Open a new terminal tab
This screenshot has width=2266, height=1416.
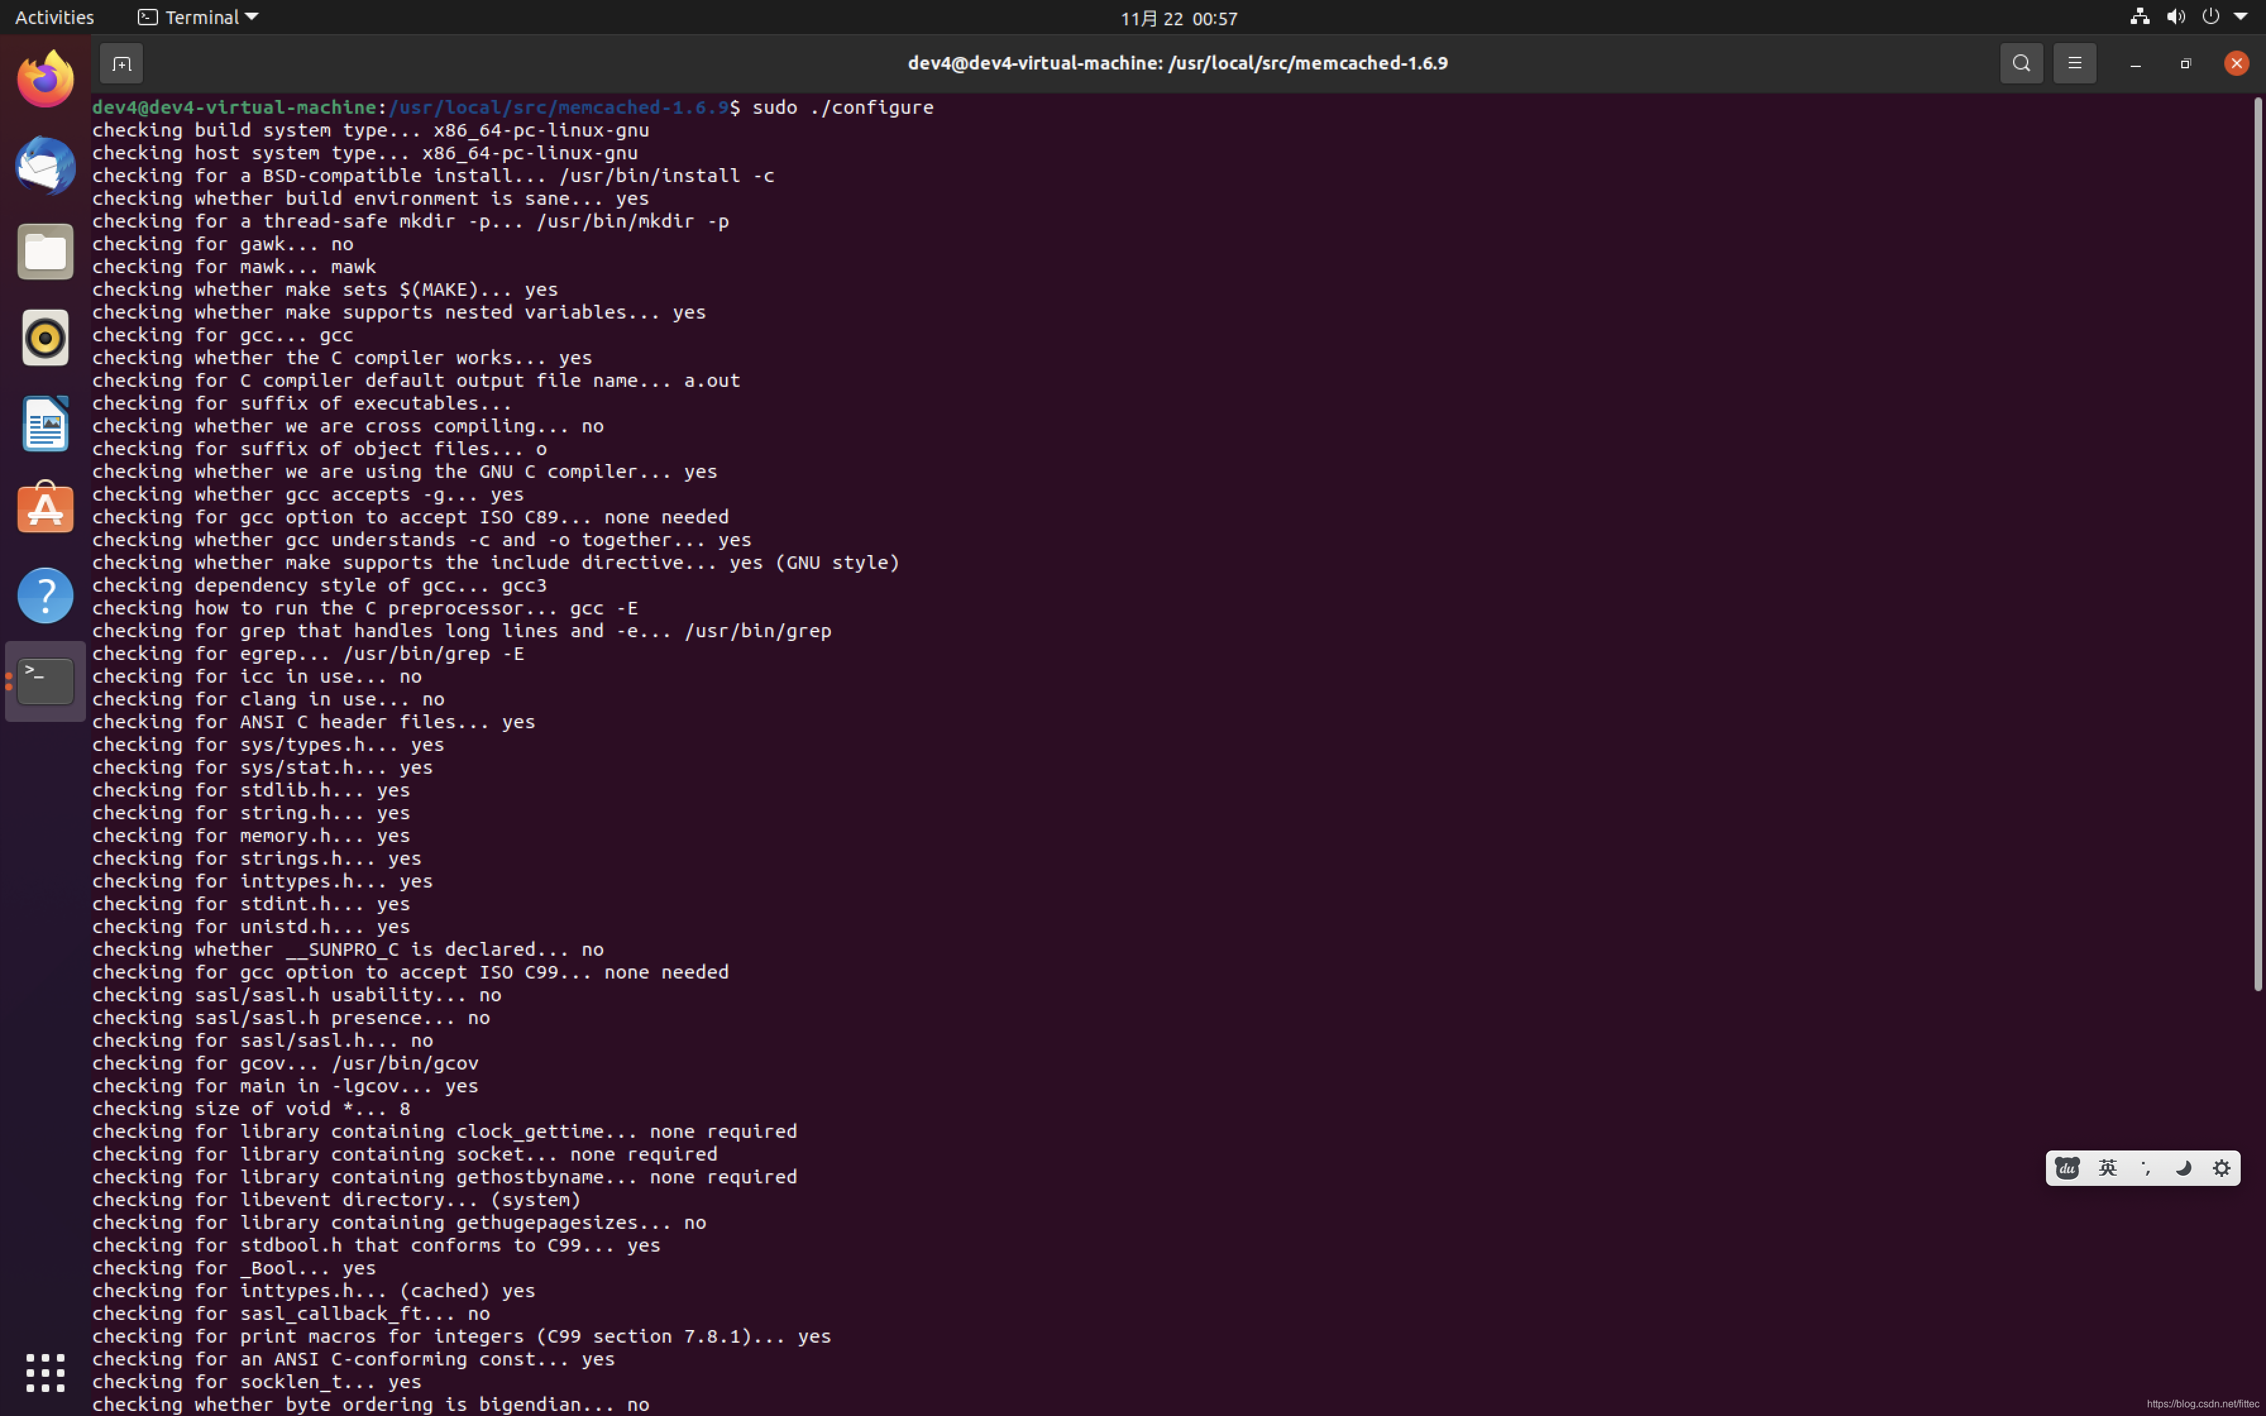tap(122, 64)
